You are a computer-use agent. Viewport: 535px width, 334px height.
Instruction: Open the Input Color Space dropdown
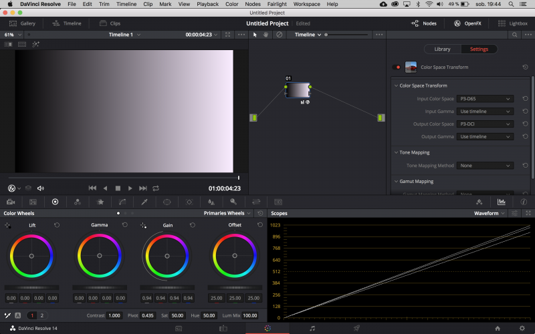tap(485, 99)
